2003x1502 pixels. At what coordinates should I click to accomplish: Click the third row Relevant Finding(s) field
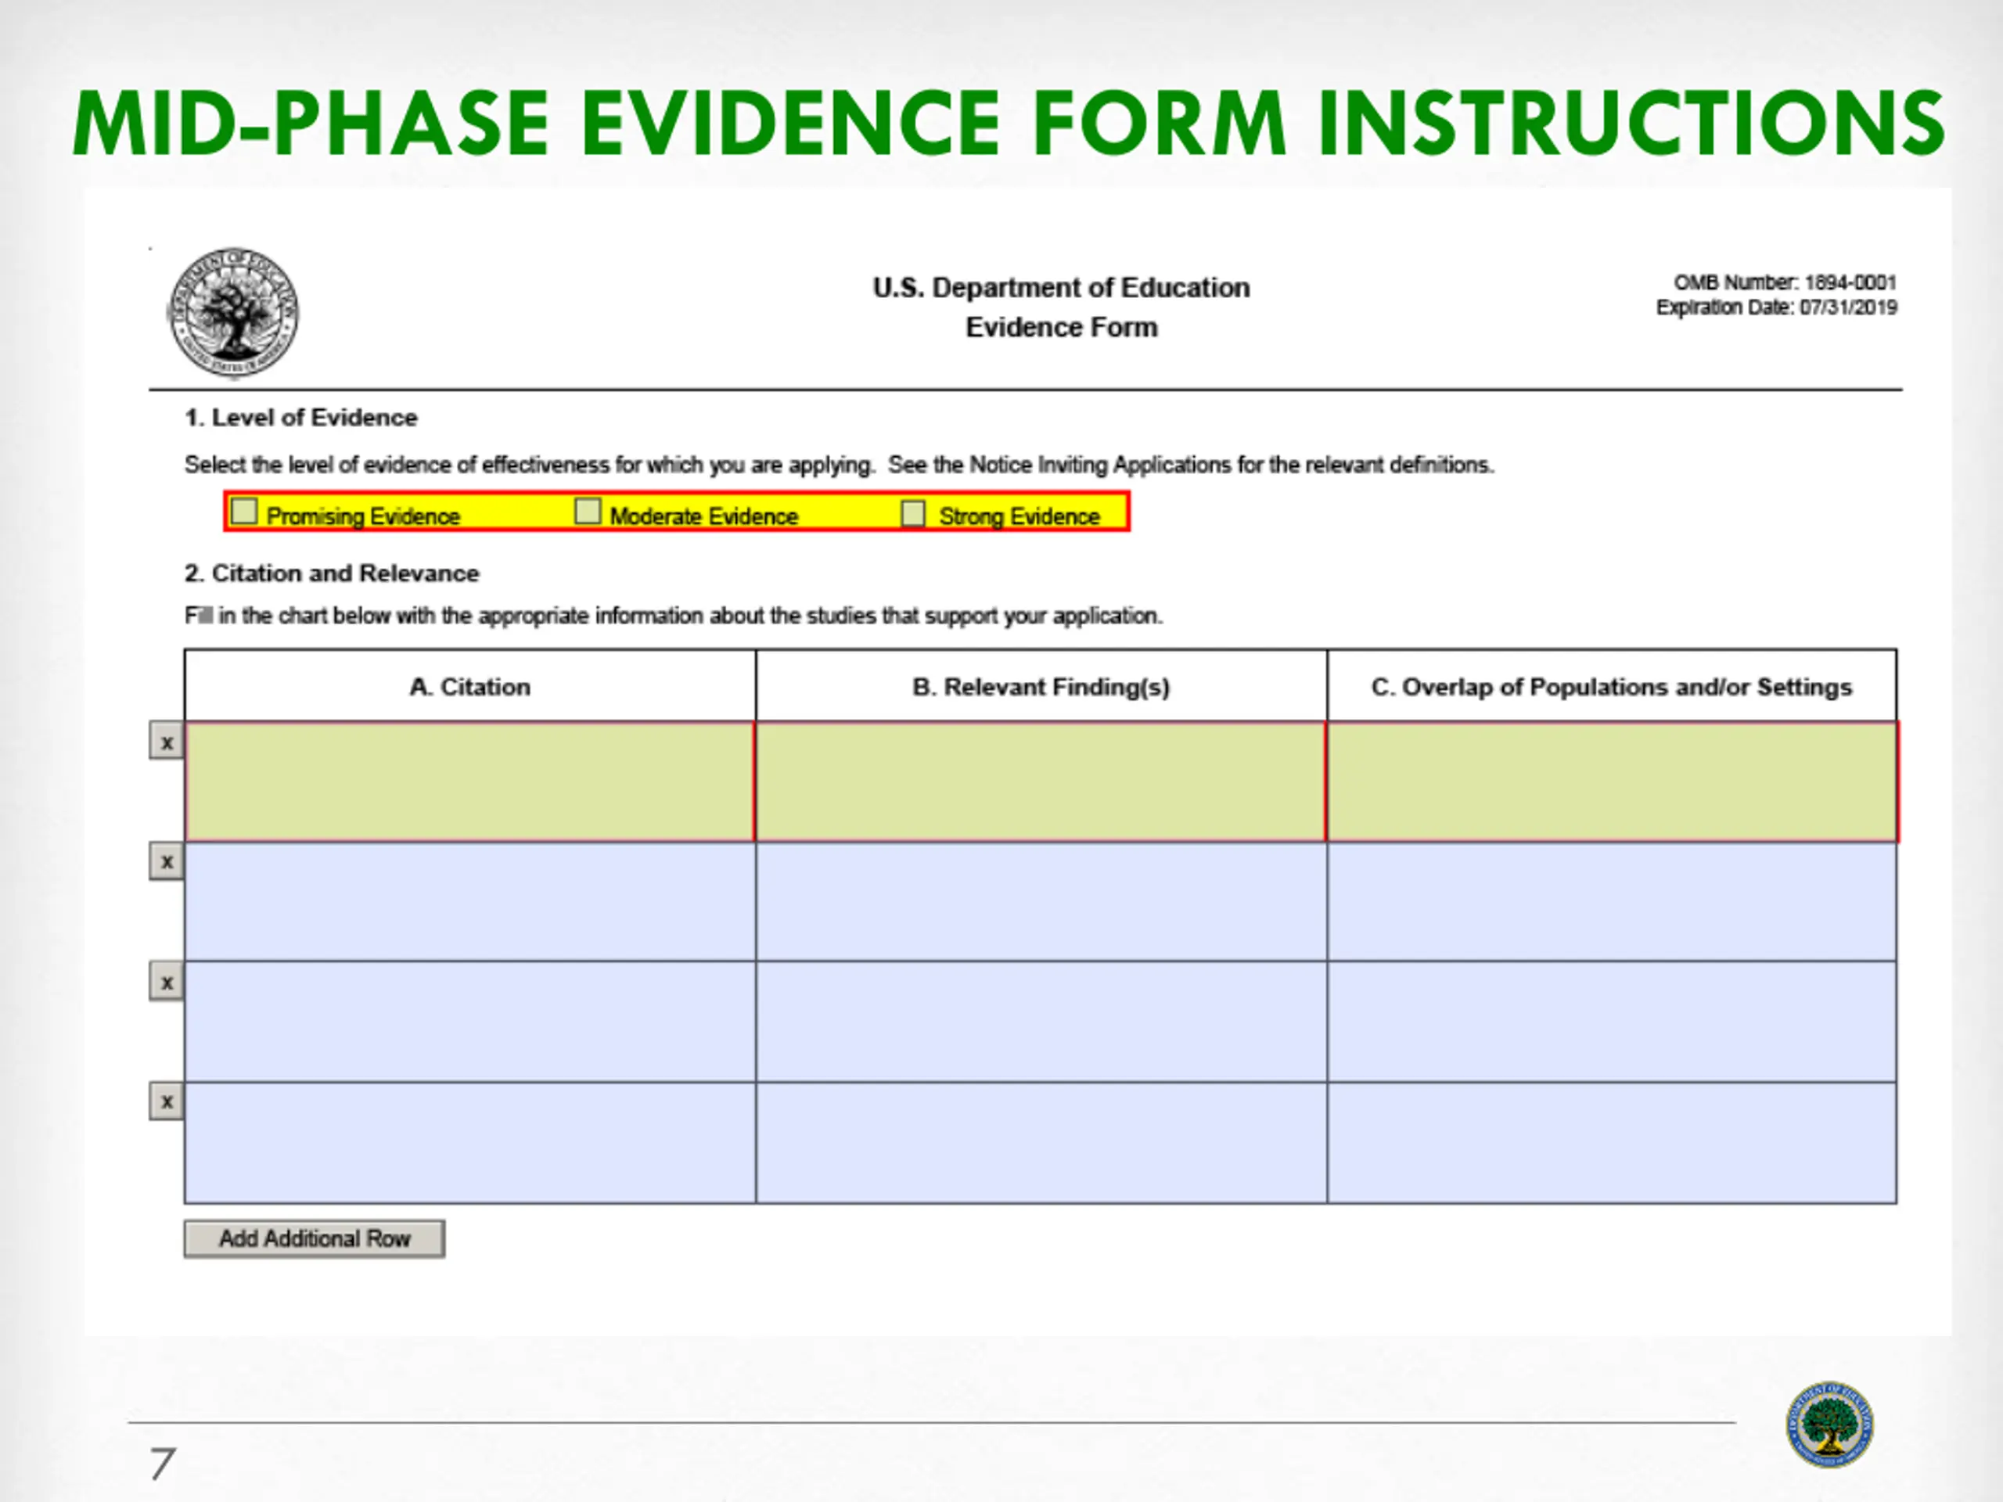1041,1021
